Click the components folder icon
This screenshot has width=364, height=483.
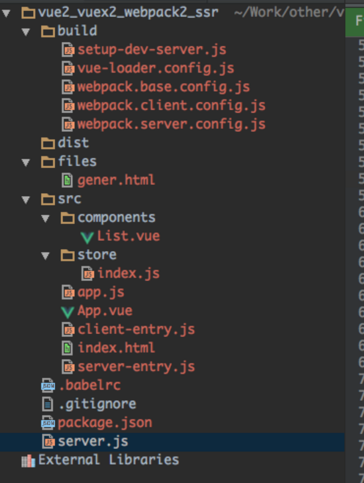(68, 218)
